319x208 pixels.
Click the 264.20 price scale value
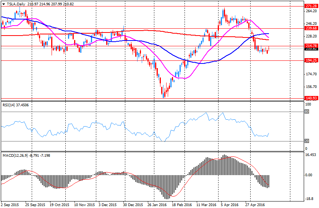tap(311, 11)
